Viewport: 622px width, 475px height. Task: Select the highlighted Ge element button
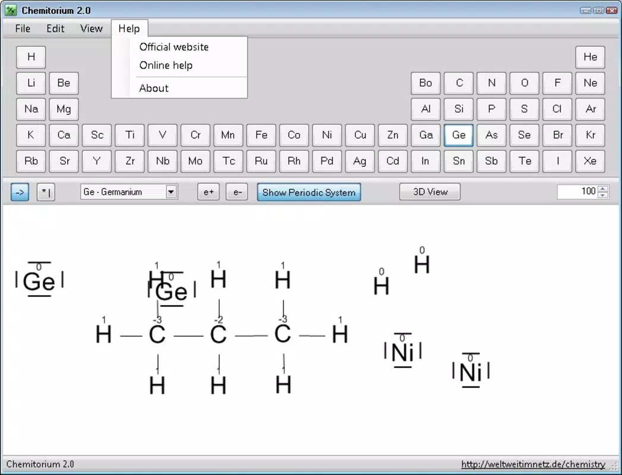click(459, 135)
